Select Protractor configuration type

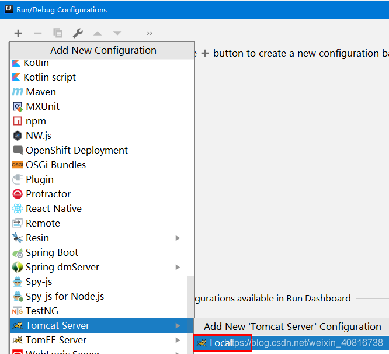click(102, 194)
